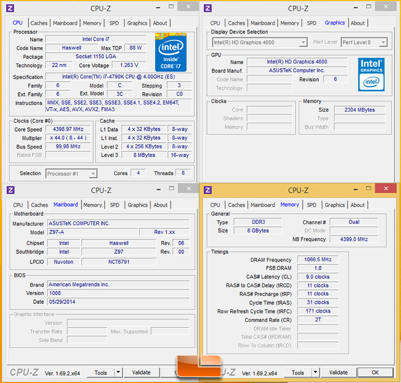Select About tab in the Graphics window
The height and width of the screenshot is (383, 401).
(357, 23)
